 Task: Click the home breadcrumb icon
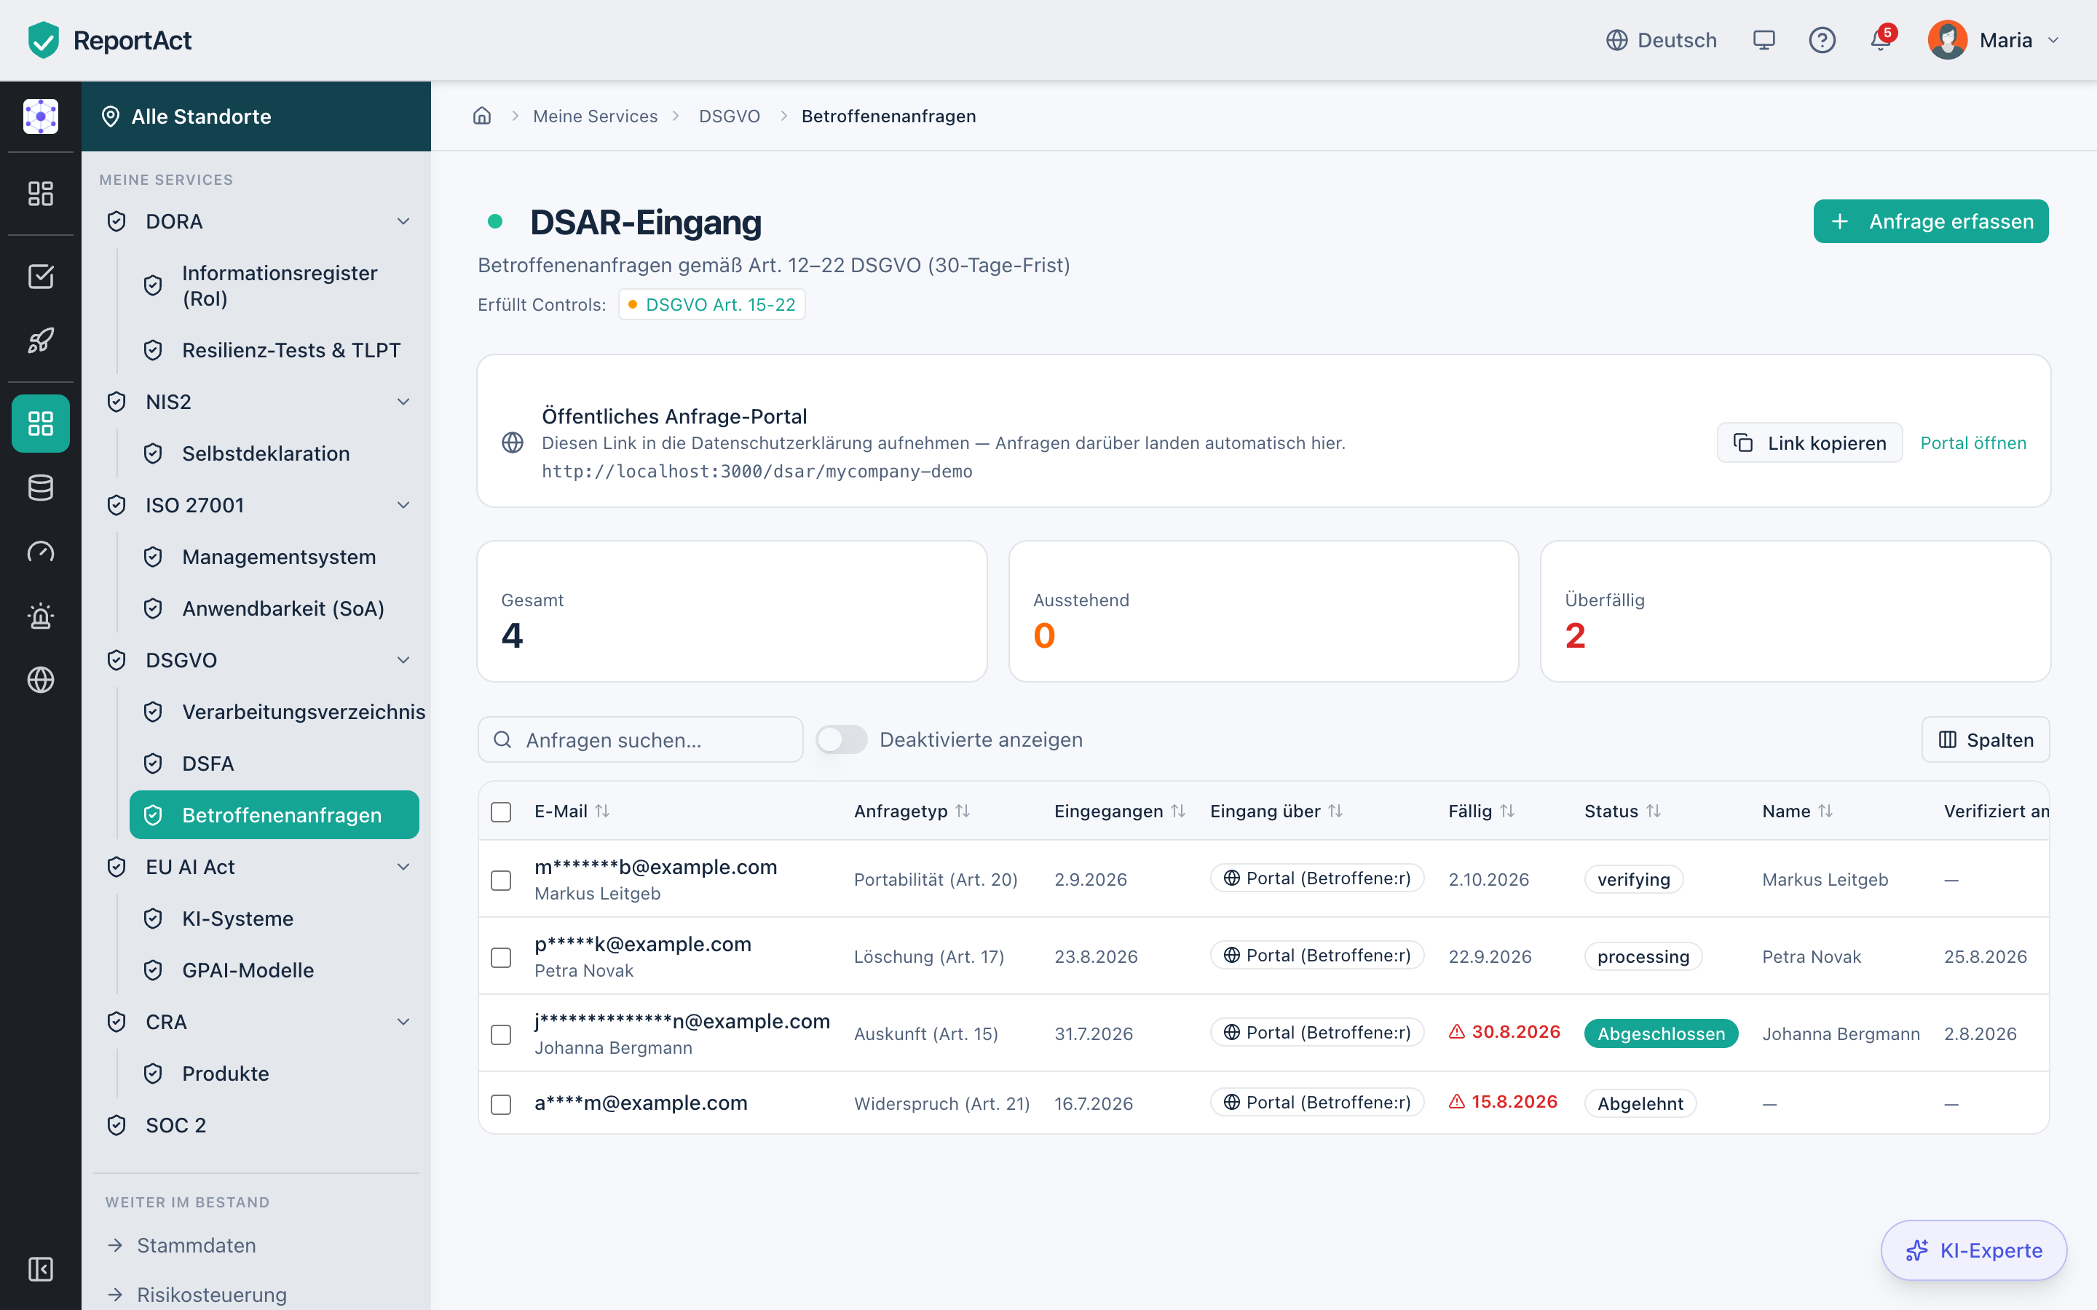tap(482, 116)
